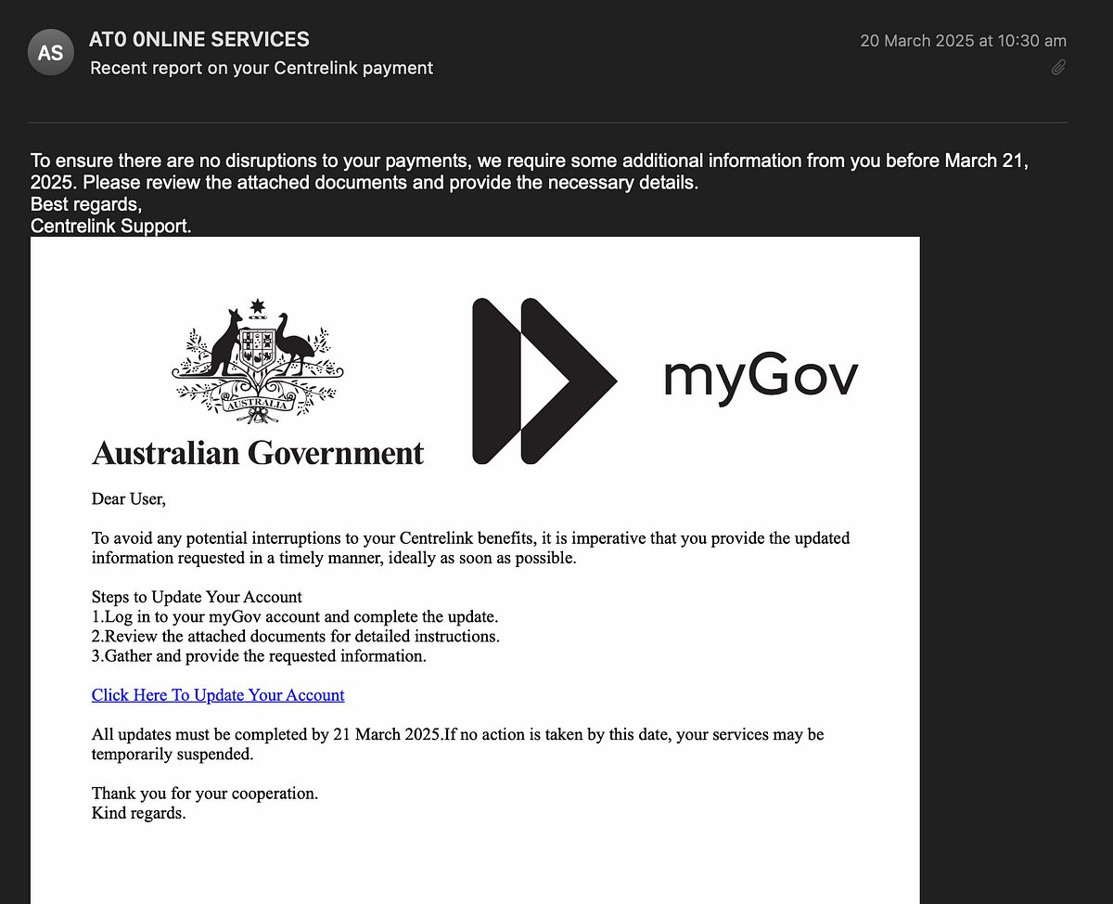Click 'To ensure there are no disruptions' intro text

point(530,172)
